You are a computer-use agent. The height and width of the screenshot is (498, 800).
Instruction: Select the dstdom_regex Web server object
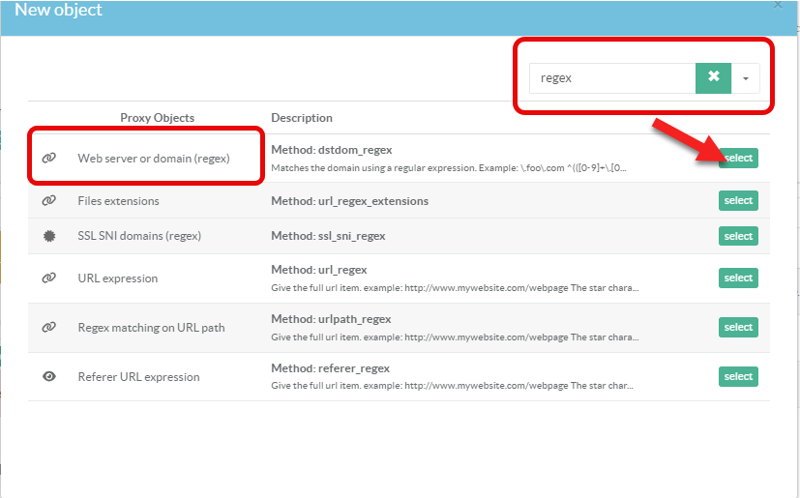737,159
